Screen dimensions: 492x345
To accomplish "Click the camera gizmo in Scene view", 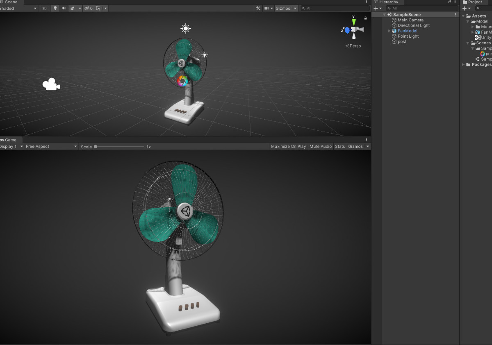I will click(x=51, y=84).
